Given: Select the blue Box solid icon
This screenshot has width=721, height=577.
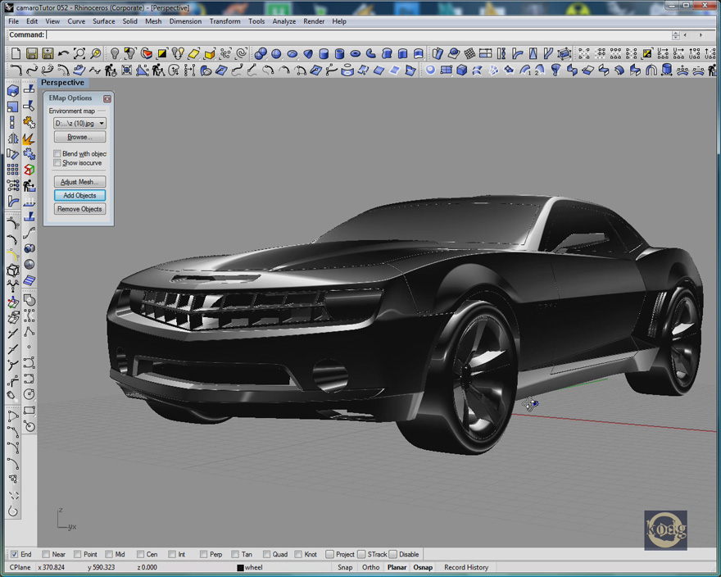Looking at the screenshot, I should 461,70.
